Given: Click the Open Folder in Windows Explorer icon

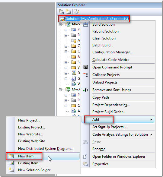Looking at the screenshot, I should tap(85, 156).
